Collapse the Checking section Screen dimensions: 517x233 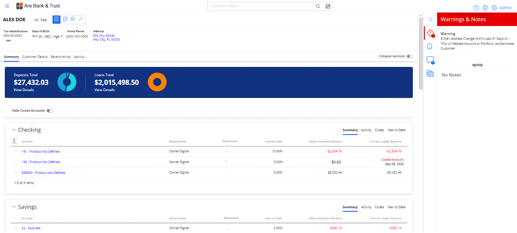14,130
